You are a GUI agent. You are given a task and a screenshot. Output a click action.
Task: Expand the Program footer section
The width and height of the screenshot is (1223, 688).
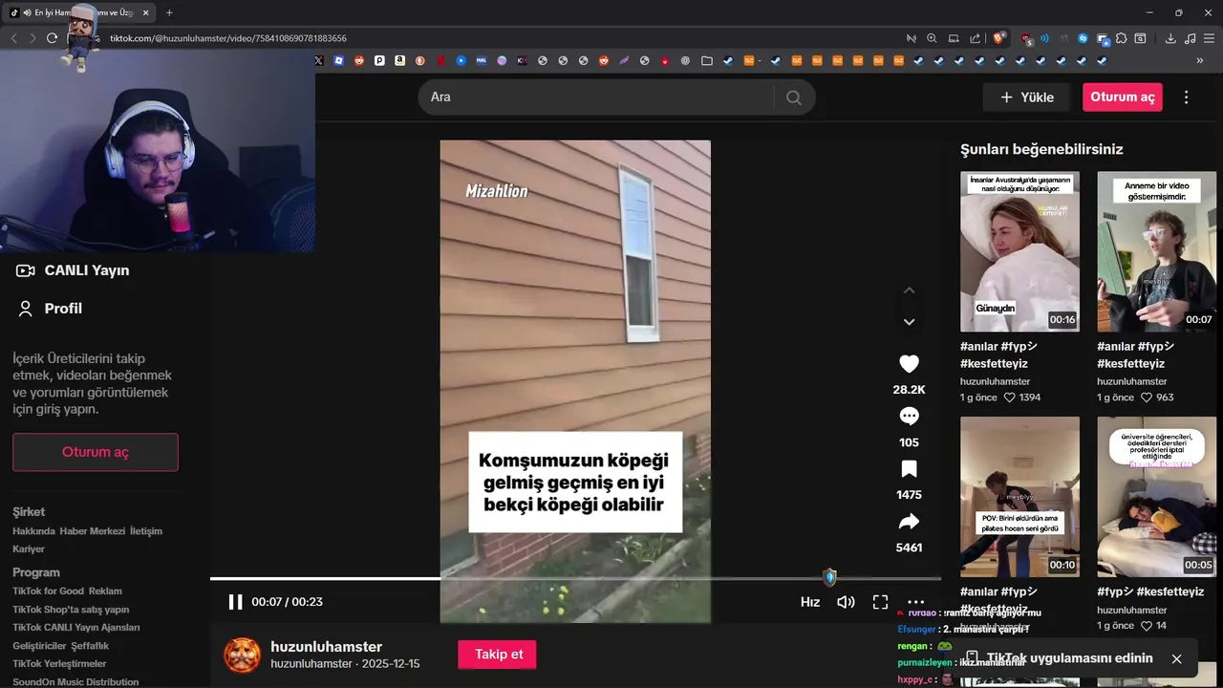click(x=36, y=572)
